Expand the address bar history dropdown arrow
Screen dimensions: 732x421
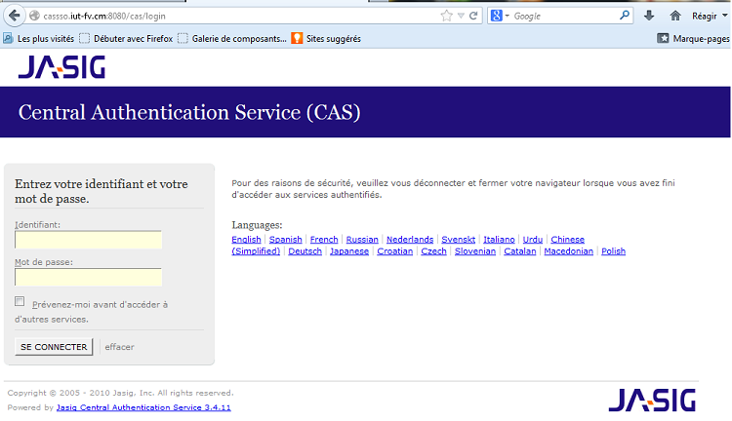coord(461,16)
